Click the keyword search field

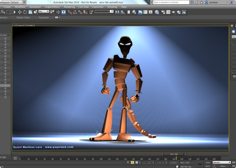(171, 2)
